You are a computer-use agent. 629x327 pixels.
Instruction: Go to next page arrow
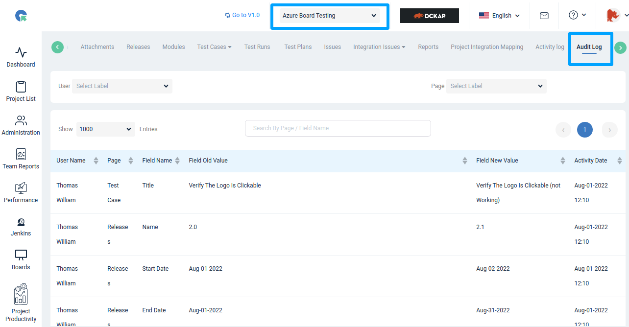[x=609, y=130]
